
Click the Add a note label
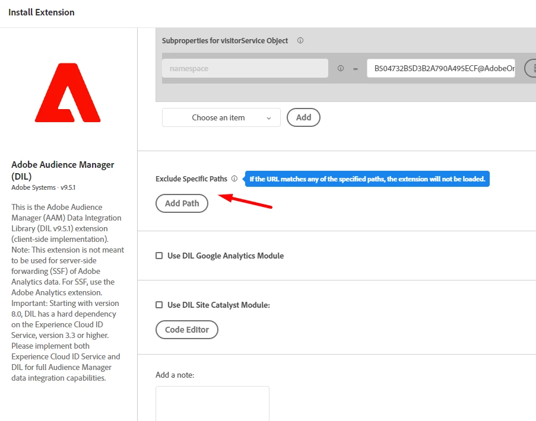tap(175, 375)
